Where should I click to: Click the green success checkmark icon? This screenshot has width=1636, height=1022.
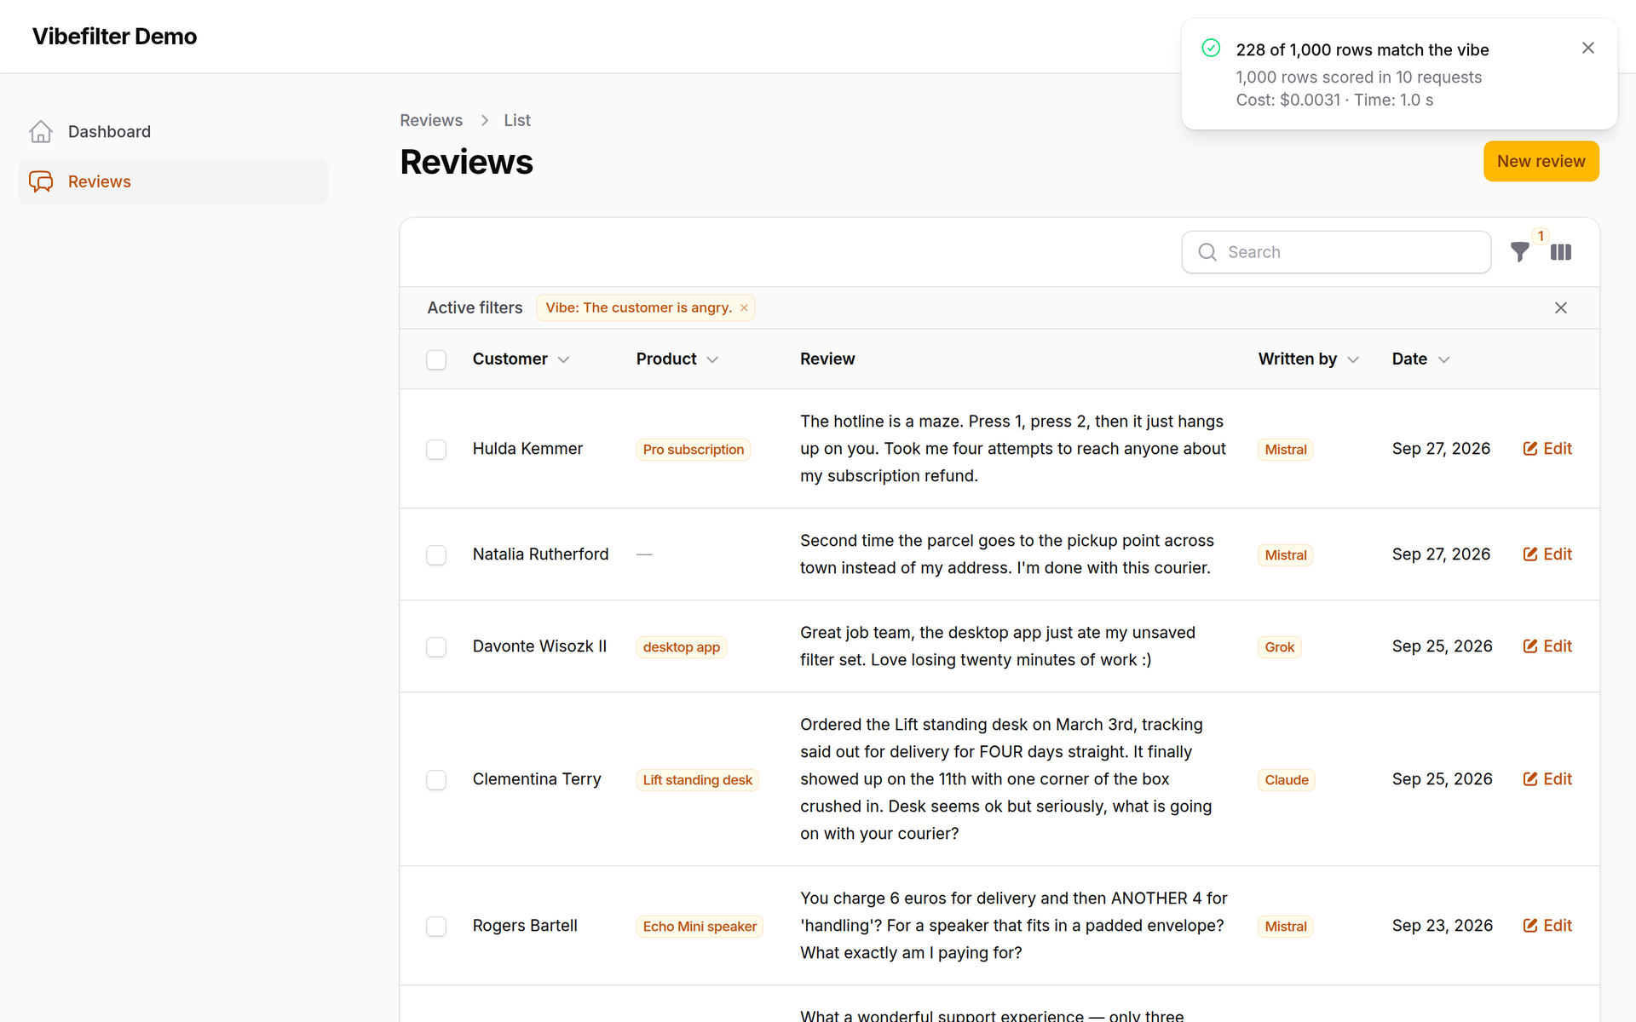(1211, 48)
